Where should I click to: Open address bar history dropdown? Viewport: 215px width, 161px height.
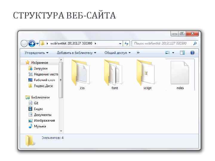(120, 44)
